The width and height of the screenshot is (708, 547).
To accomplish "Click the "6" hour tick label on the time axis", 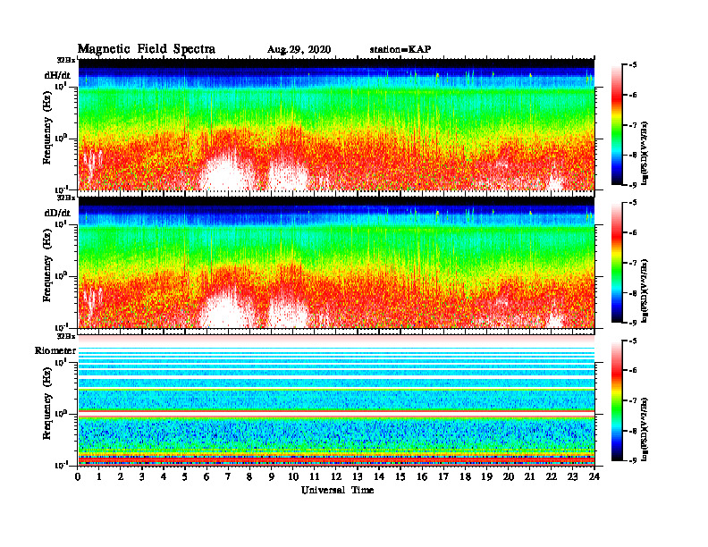I will click(206, 476).
